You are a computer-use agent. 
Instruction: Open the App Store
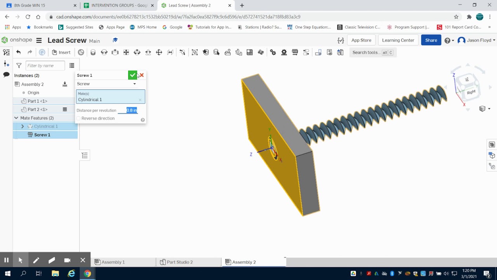(361, 40)
